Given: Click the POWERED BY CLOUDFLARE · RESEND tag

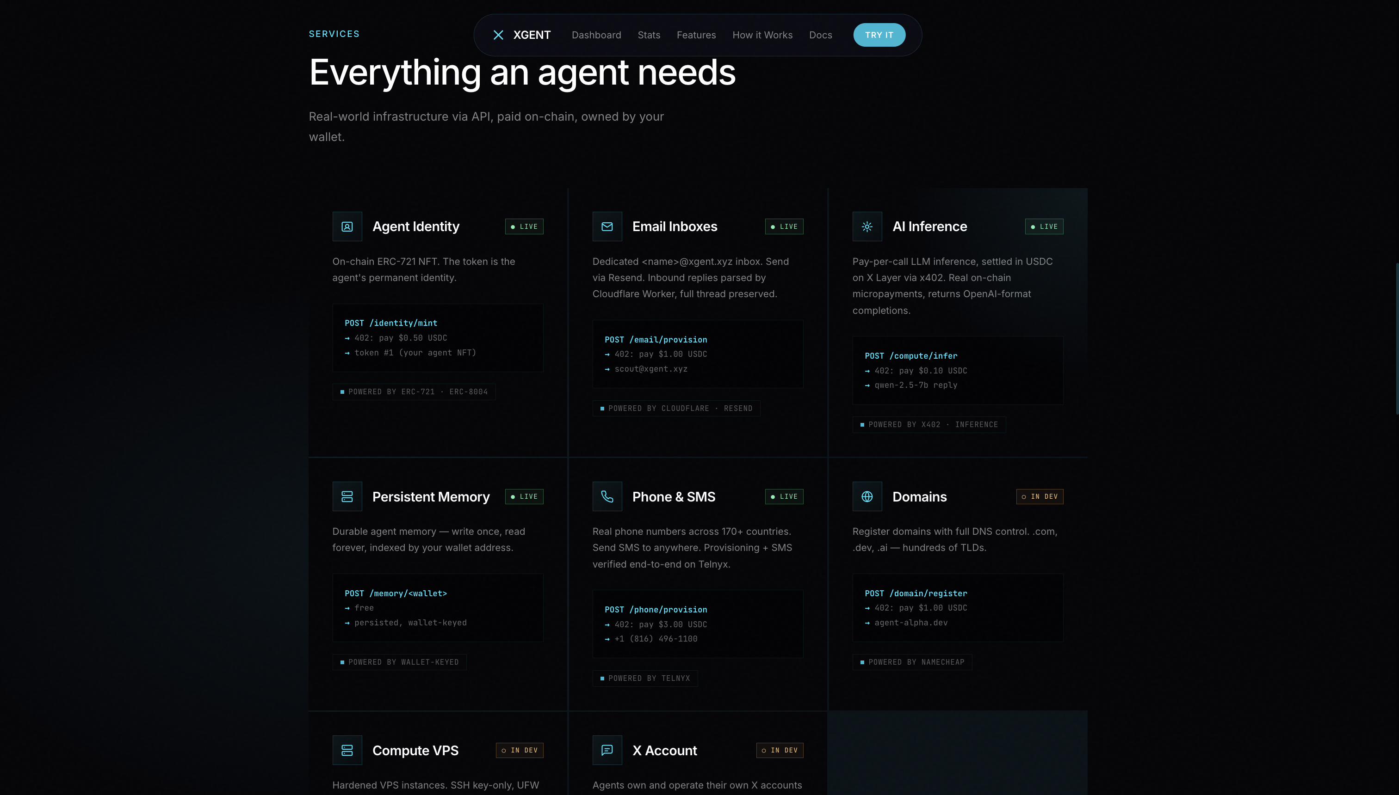Looking at the screenshot, I should click(x=676, y=409).
